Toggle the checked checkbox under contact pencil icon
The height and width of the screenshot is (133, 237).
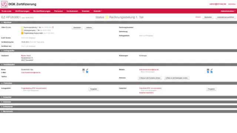pyautogui.click(x=87, y=72)
